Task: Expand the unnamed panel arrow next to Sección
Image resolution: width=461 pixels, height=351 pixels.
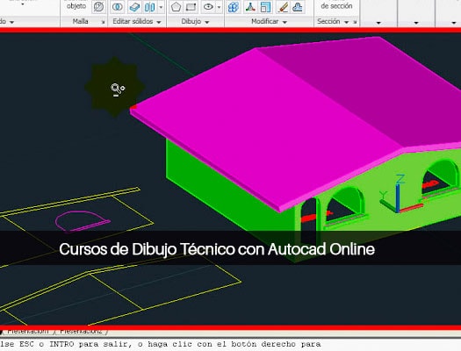Action: 378,22
